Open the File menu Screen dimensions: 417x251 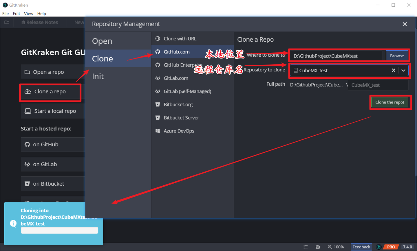(5, 13)
